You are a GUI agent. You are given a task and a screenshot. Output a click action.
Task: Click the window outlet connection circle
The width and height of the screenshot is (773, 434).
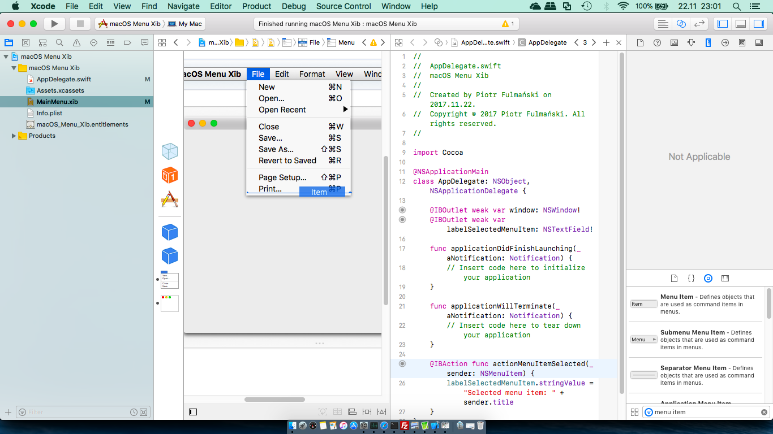point(402,210)
